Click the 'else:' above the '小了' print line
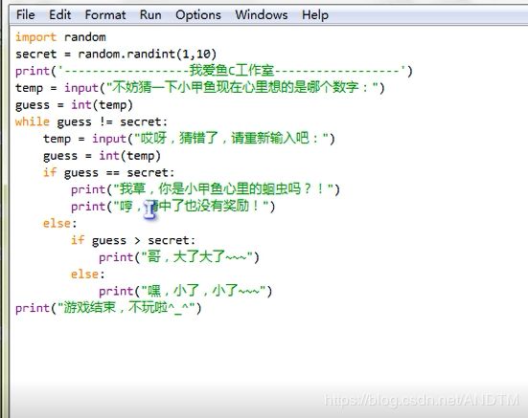This screenshot has width=528, height=418. [88, 274]
